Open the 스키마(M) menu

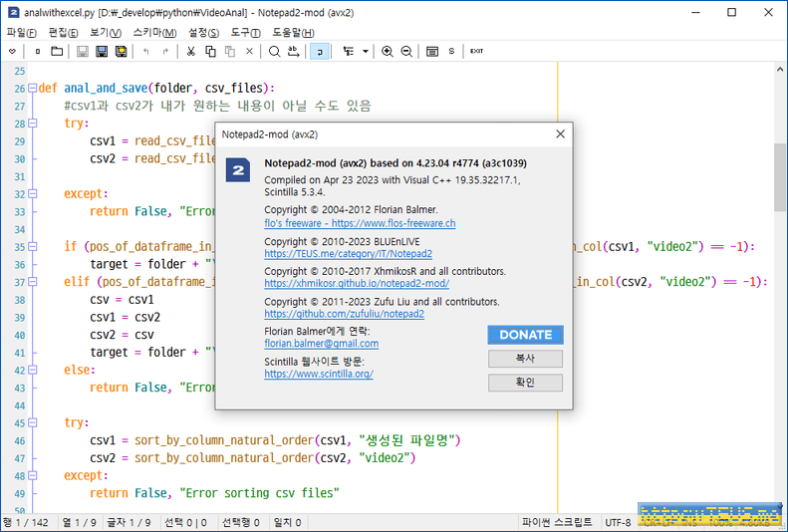pyautogui.click(x=154, y=33)
